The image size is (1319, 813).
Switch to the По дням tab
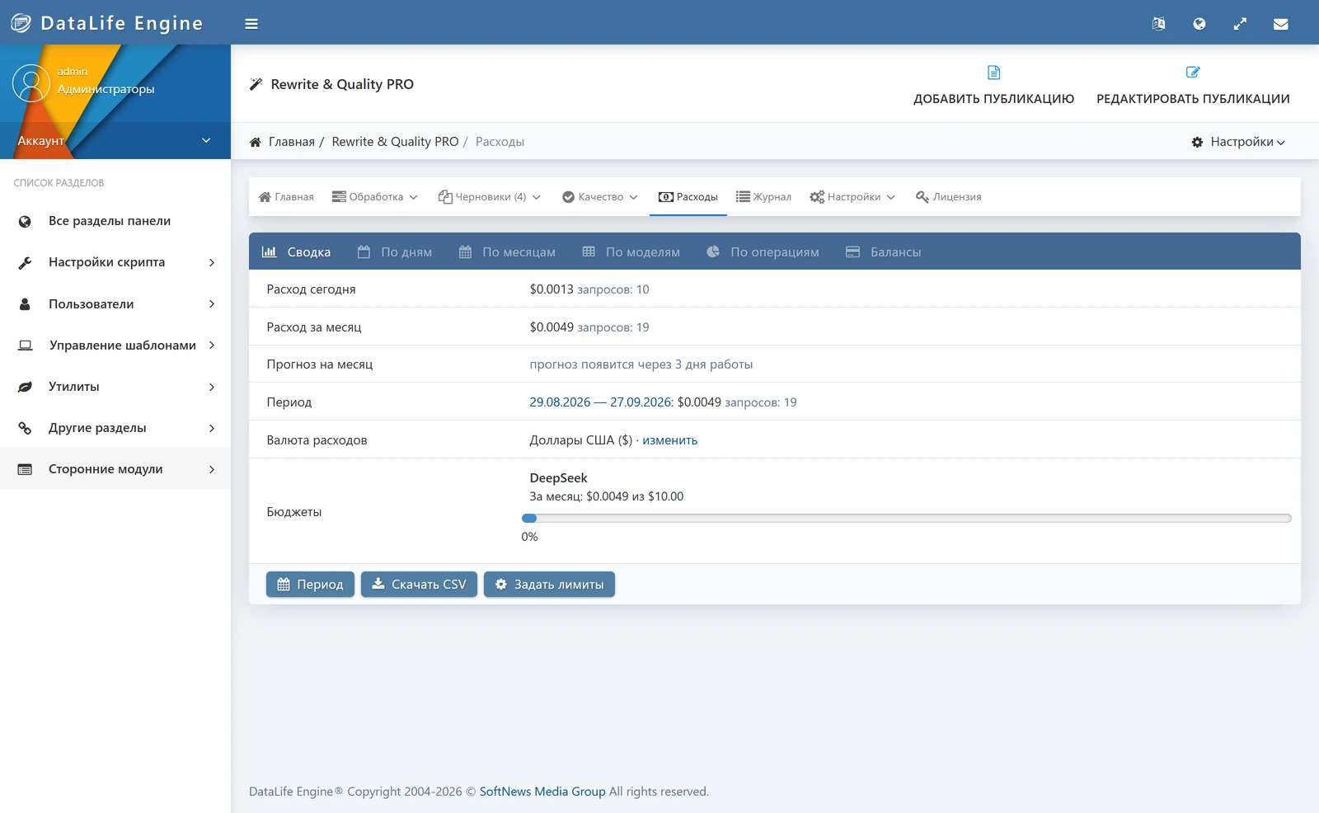[x=395, y=252]
